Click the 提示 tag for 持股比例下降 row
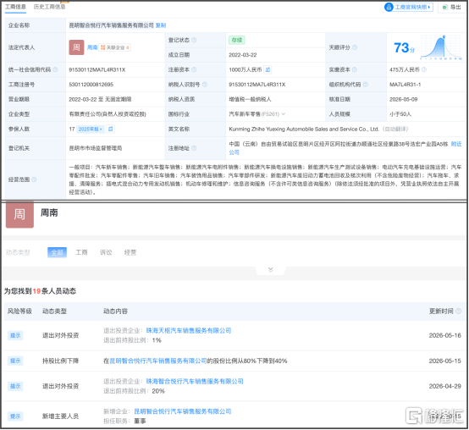 pos(15,361)
